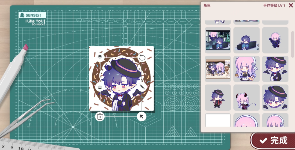Select the 角色 panel title tab
The width and height of the screenshot is (295, 150).
pos(207,5)
